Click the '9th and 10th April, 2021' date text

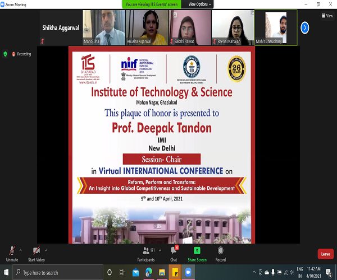click(x=162, y=199)
